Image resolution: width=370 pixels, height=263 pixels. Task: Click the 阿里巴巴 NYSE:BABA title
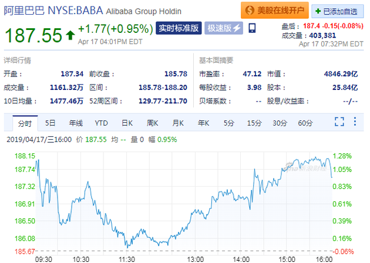[53, 11]
